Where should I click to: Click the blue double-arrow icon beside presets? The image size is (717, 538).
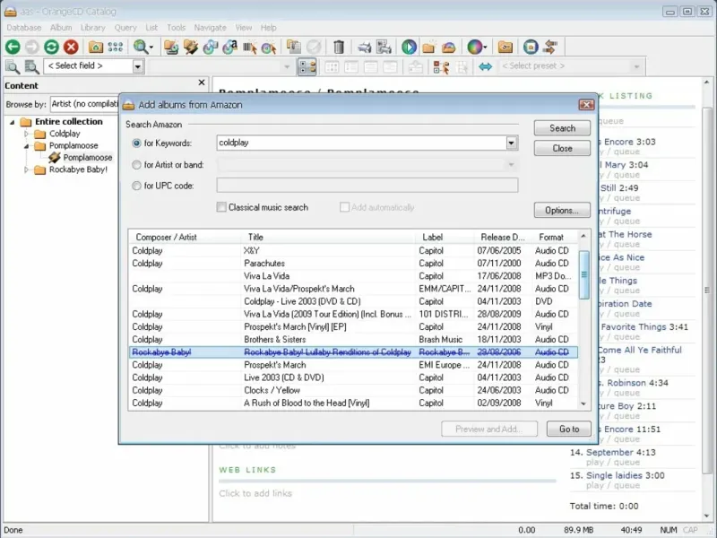pos(485,66)
